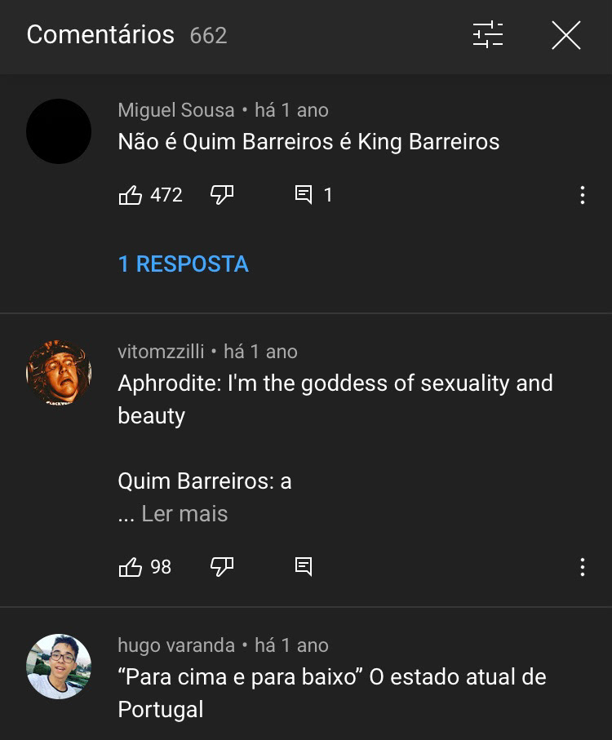View vitomzzilli's profile picture
The width and height of the screenshot is (612, 740).
pos(59,373)
